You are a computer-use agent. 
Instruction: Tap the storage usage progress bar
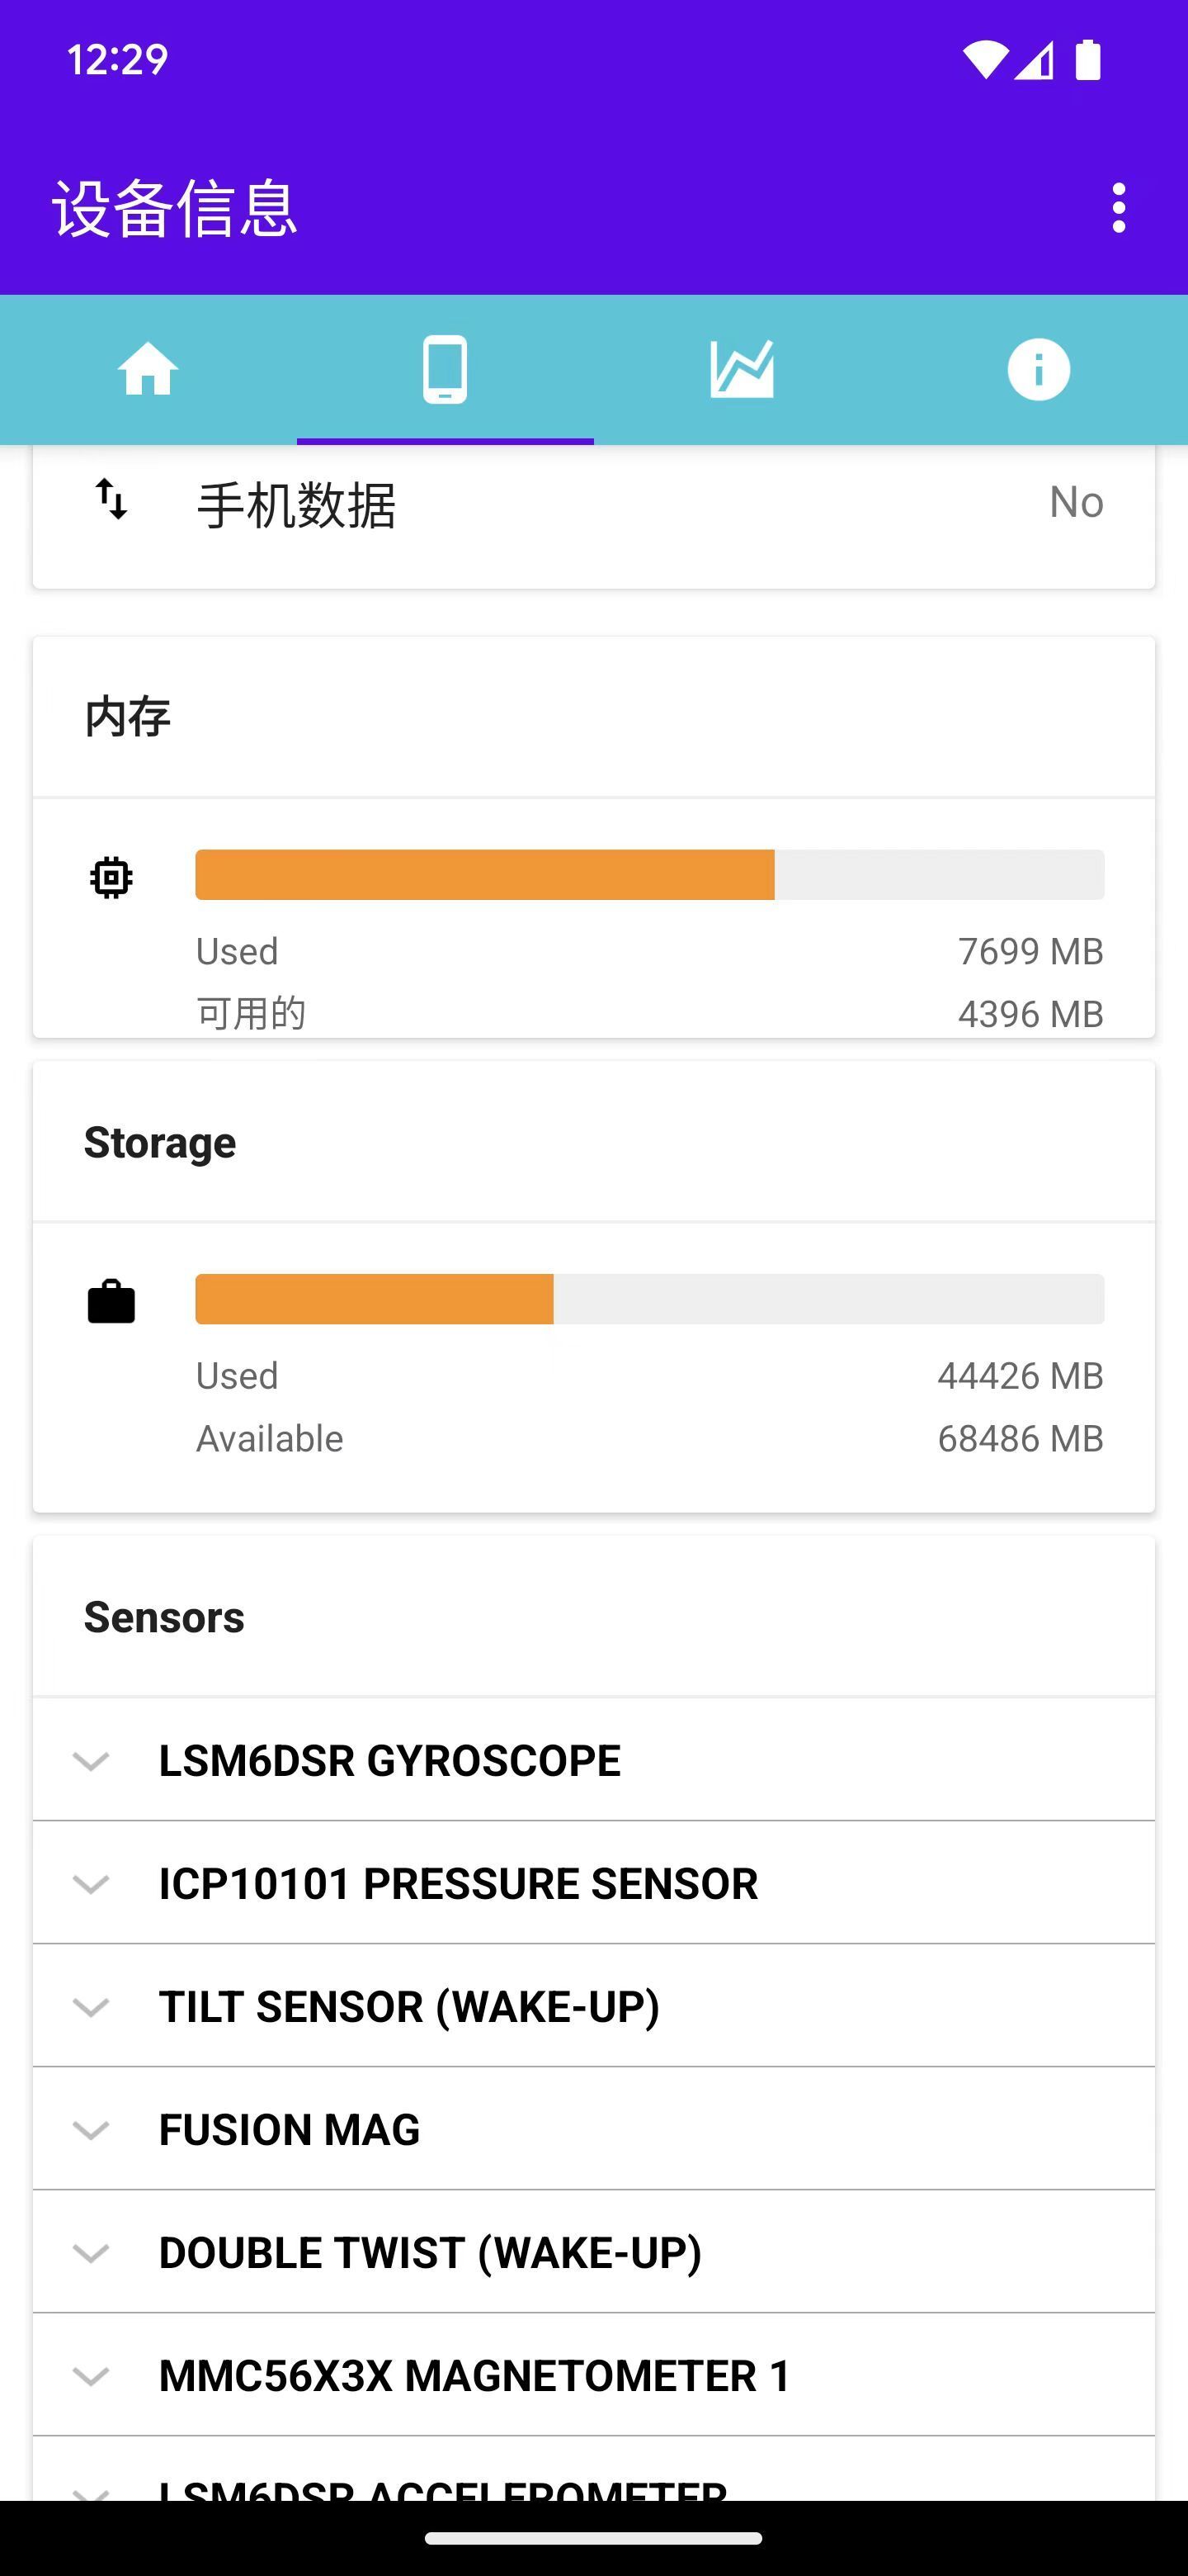[649, 1299]
